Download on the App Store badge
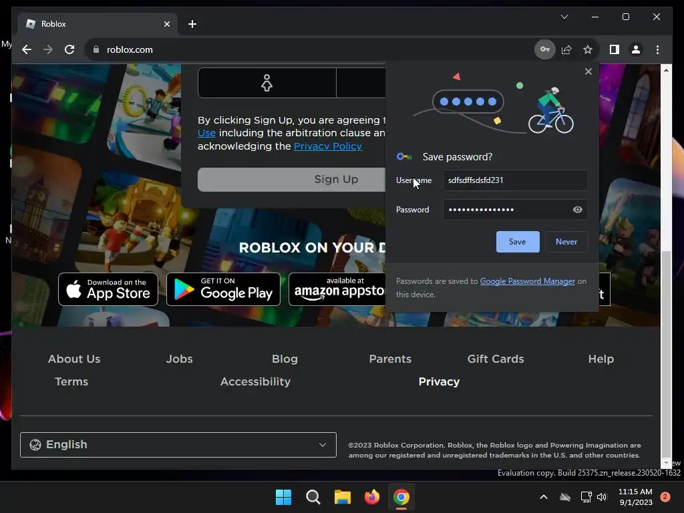 [108, 289]
